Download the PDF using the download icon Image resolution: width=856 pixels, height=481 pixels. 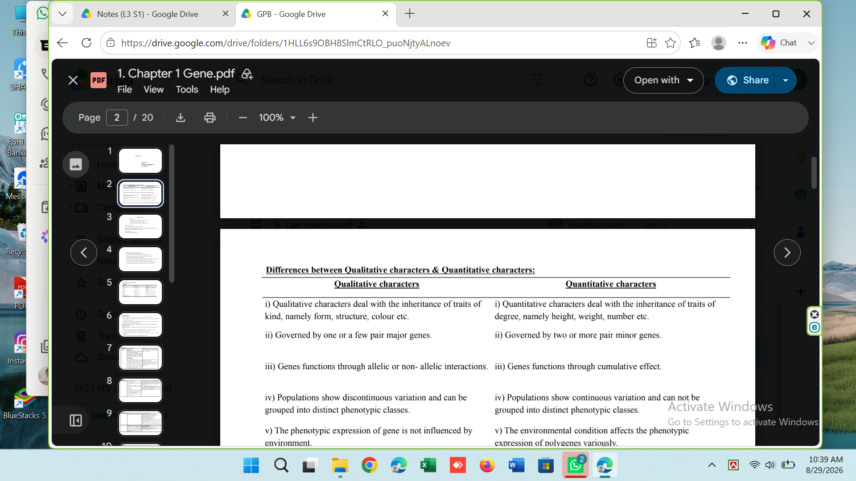(x=181, y=118)
